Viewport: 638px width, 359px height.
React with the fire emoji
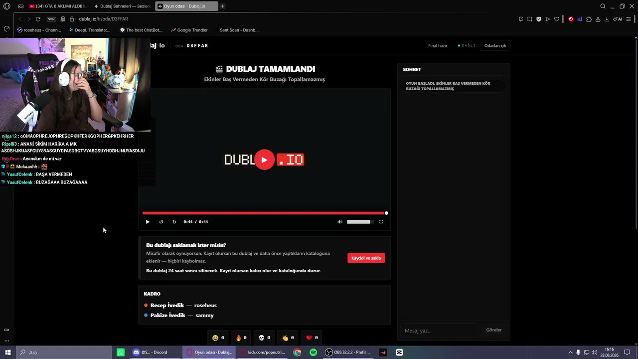(241, 338)
